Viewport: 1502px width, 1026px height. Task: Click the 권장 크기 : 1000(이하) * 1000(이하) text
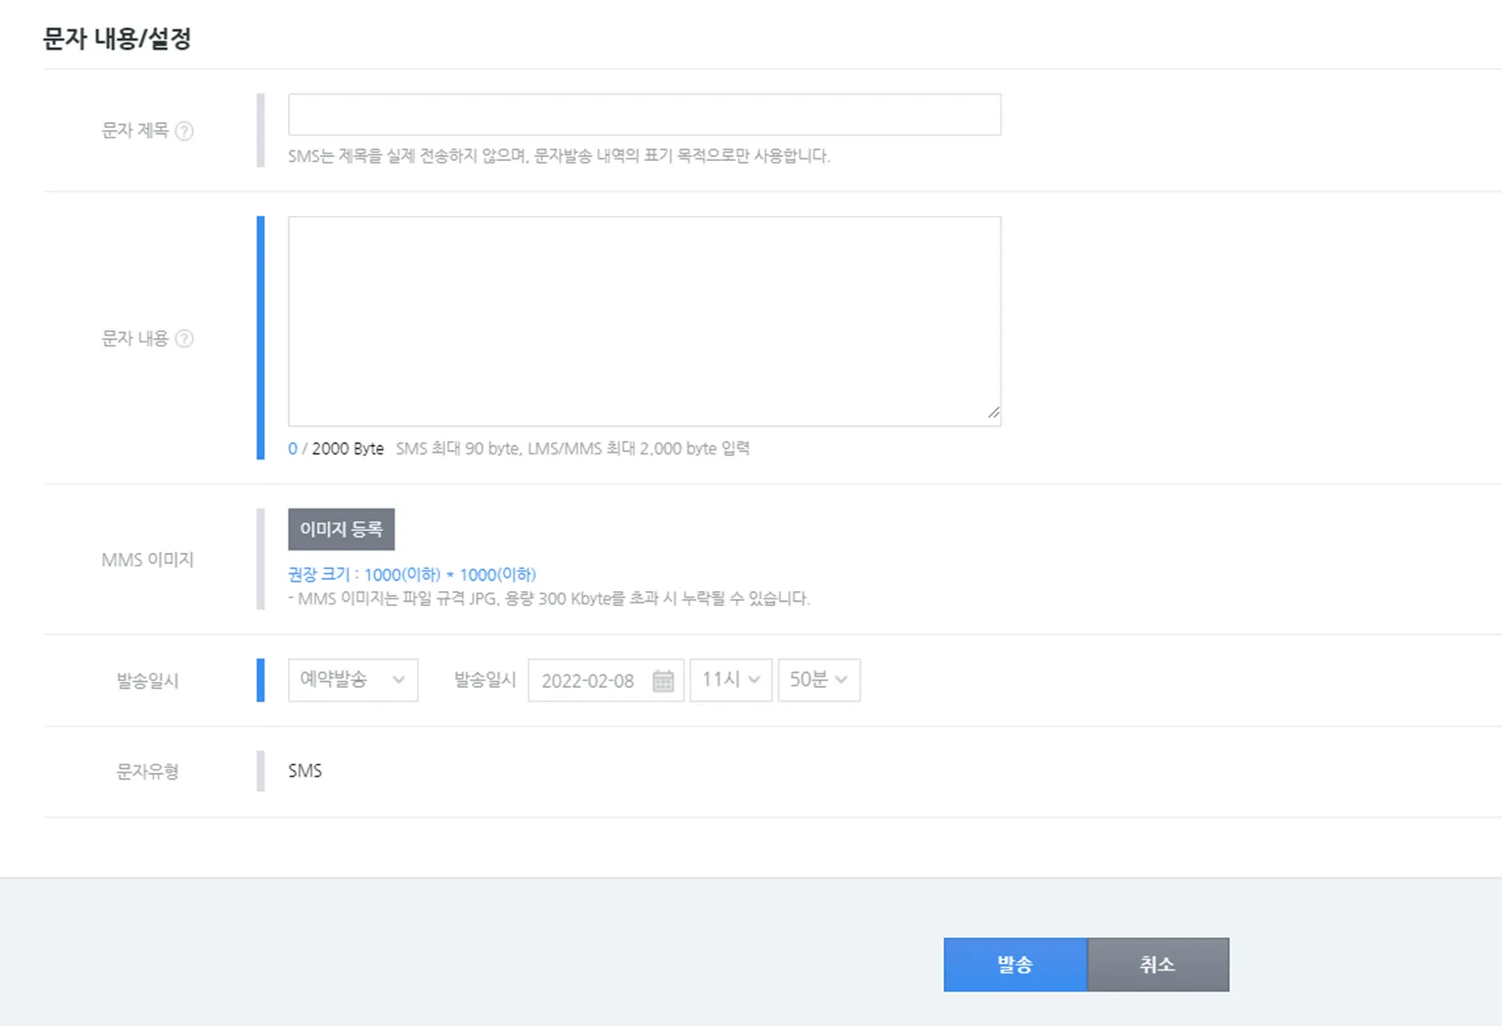coord(412,574)
